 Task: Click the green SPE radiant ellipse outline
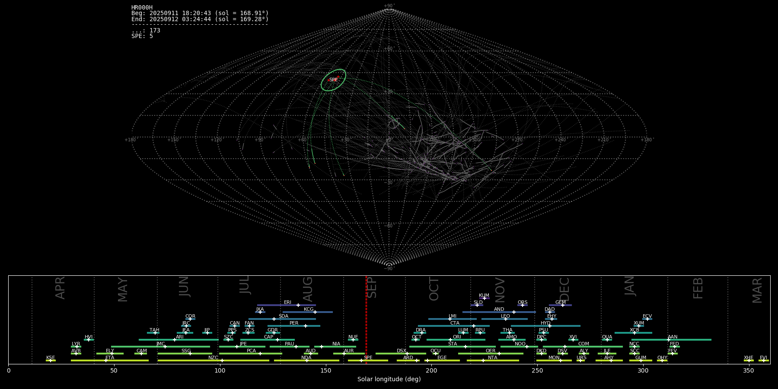point(334,80)
